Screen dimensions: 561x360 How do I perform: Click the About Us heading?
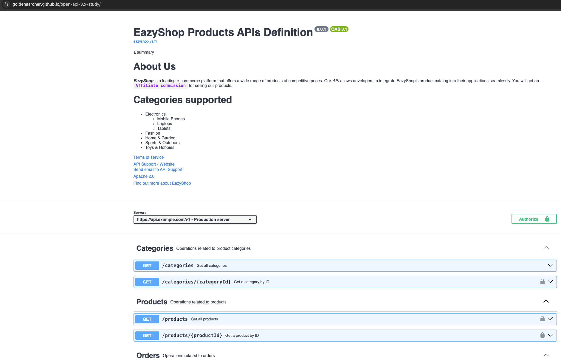[x=154, y=66]
